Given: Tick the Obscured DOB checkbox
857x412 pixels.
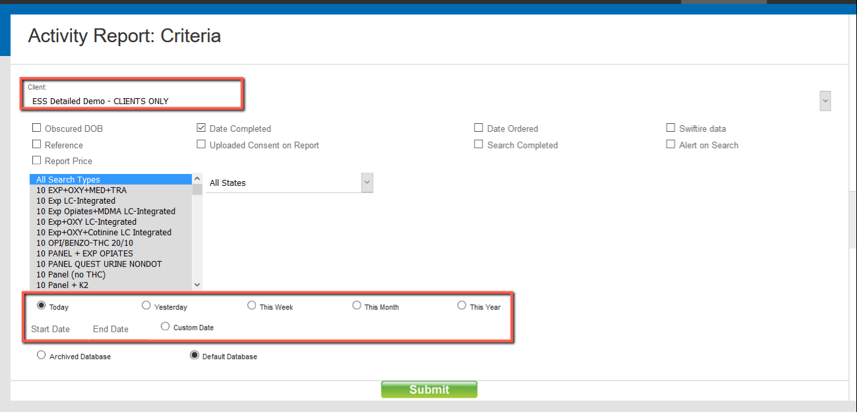Looking at the screenshot, I should pos(37,128).
